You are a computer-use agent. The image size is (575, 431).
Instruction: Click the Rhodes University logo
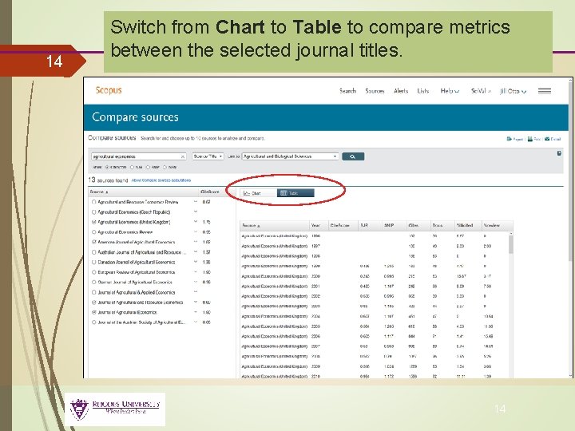click(x=115, y=409)
